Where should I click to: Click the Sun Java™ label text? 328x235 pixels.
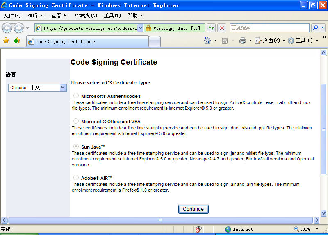[93, 147]
